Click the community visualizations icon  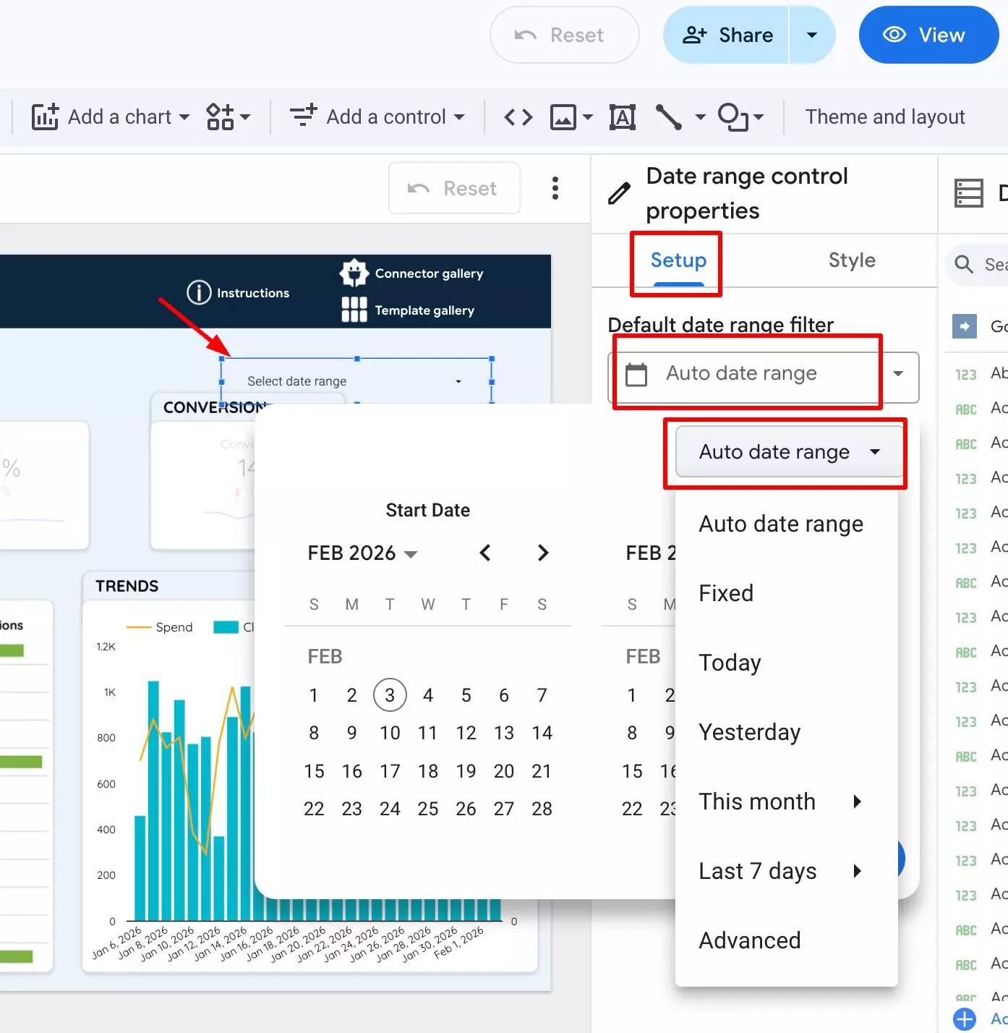221,117
